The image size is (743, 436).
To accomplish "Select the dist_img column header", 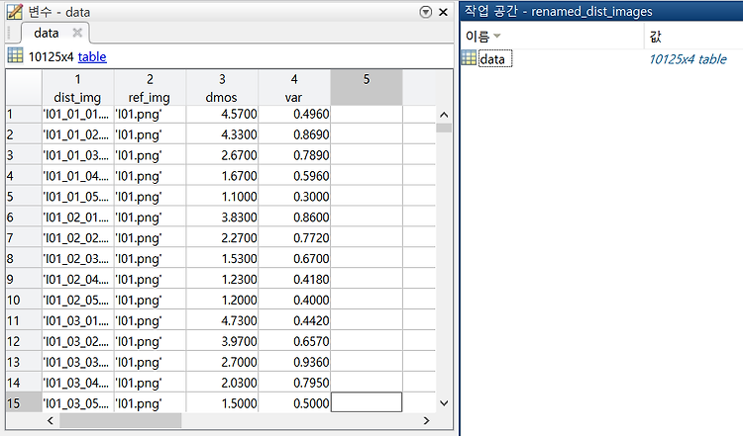I will point(77,87).
